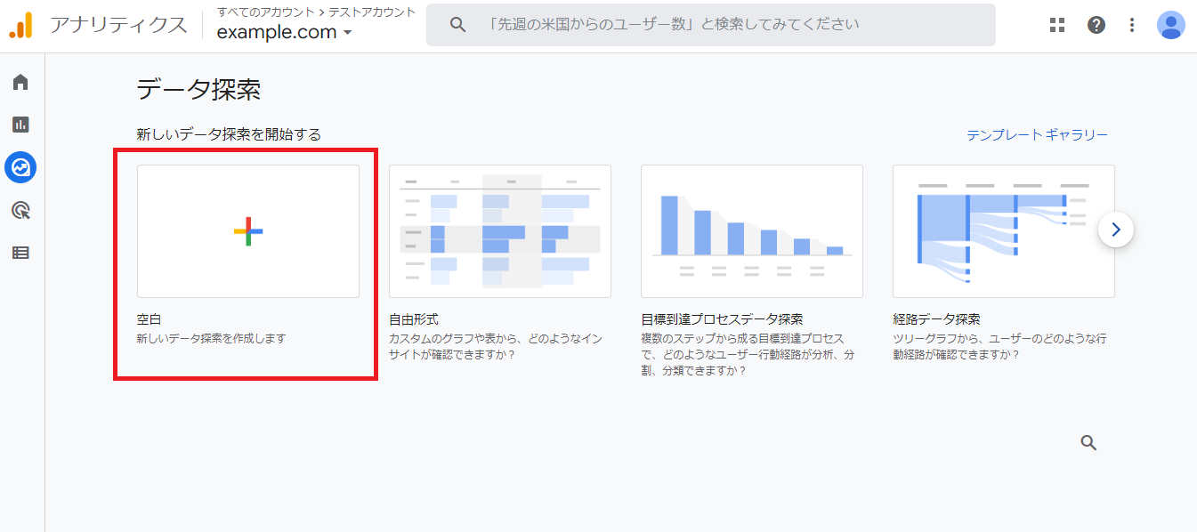Open the Reports bar-chart sidebar icon
Screen dimensions: 1197x532
(x=20, y=125)
